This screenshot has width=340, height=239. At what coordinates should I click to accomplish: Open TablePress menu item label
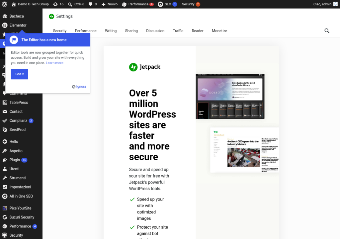click(19, 102)
